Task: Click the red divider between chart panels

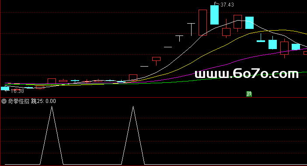Action: pos(153,97)
